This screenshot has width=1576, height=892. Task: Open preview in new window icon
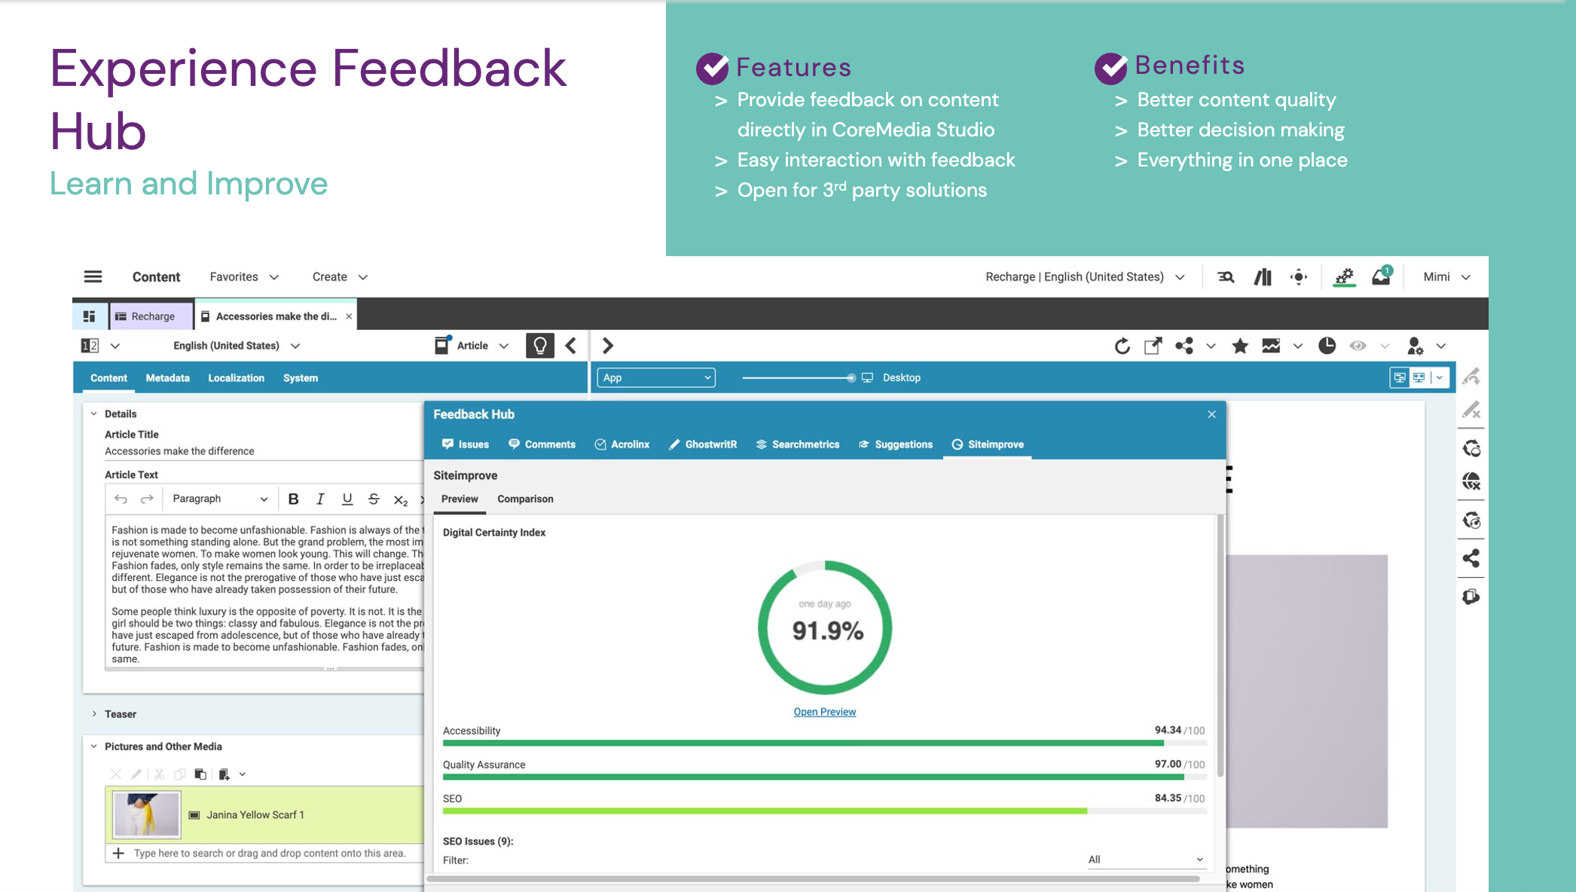pos(1153,346)
